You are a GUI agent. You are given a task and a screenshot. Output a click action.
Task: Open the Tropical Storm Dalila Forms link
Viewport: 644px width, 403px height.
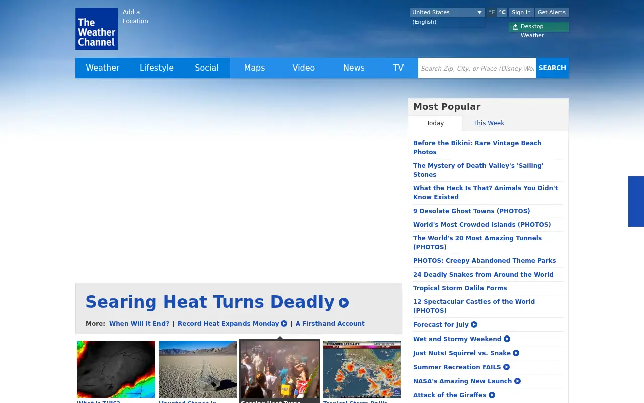[x=460, y=288]
